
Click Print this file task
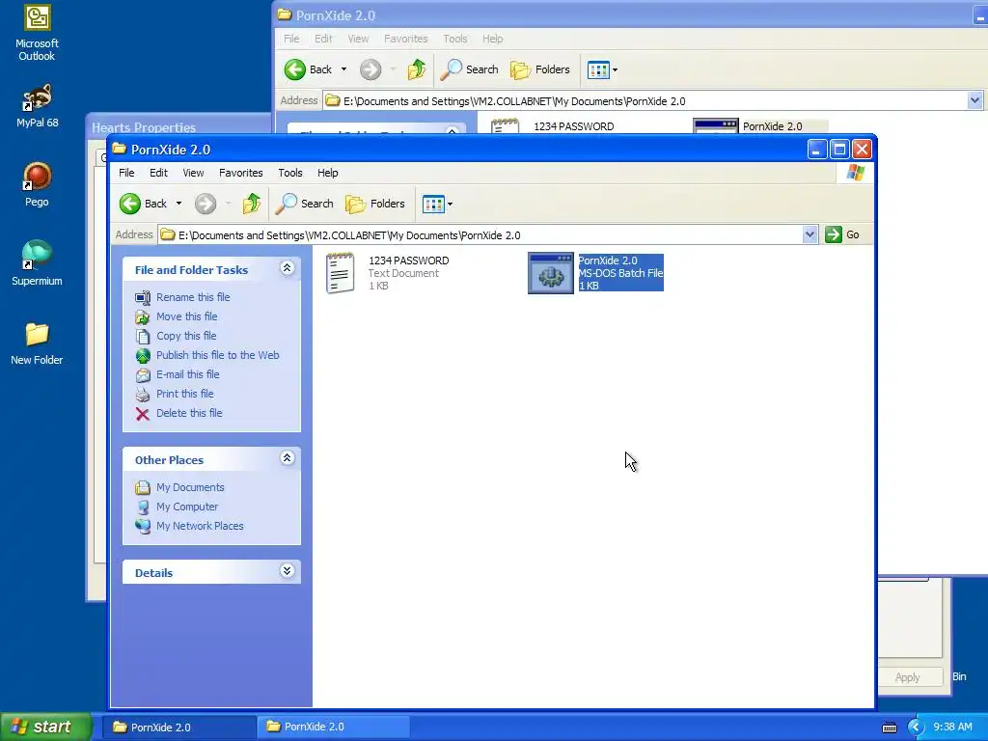click(184, 394)
